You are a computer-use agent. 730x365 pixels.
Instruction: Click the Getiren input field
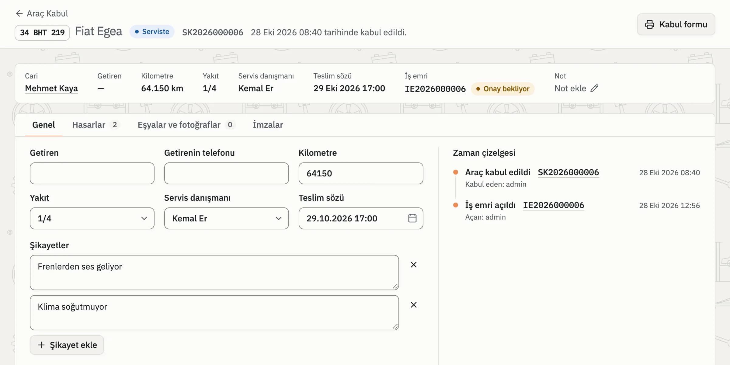92,173
